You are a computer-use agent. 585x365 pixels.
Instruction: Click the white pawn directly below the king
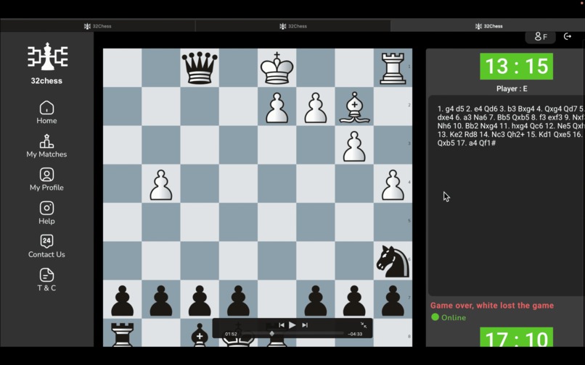tap(277, 108)
